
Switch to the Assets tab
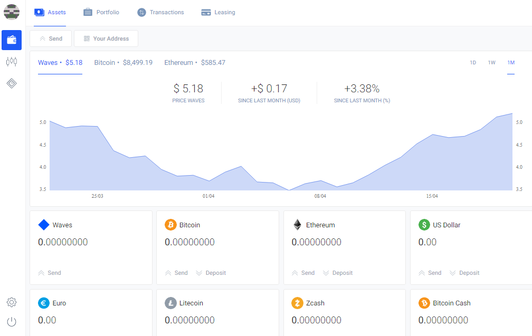click(50, 13)
